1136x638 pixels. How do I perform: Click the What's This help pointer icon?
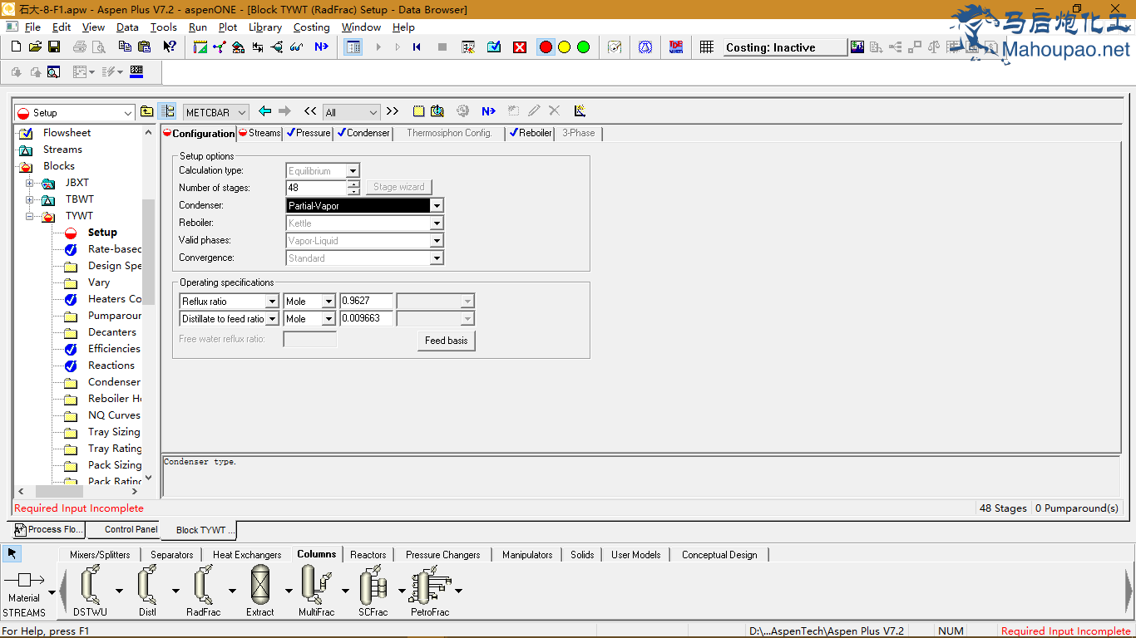click(169, 47)
